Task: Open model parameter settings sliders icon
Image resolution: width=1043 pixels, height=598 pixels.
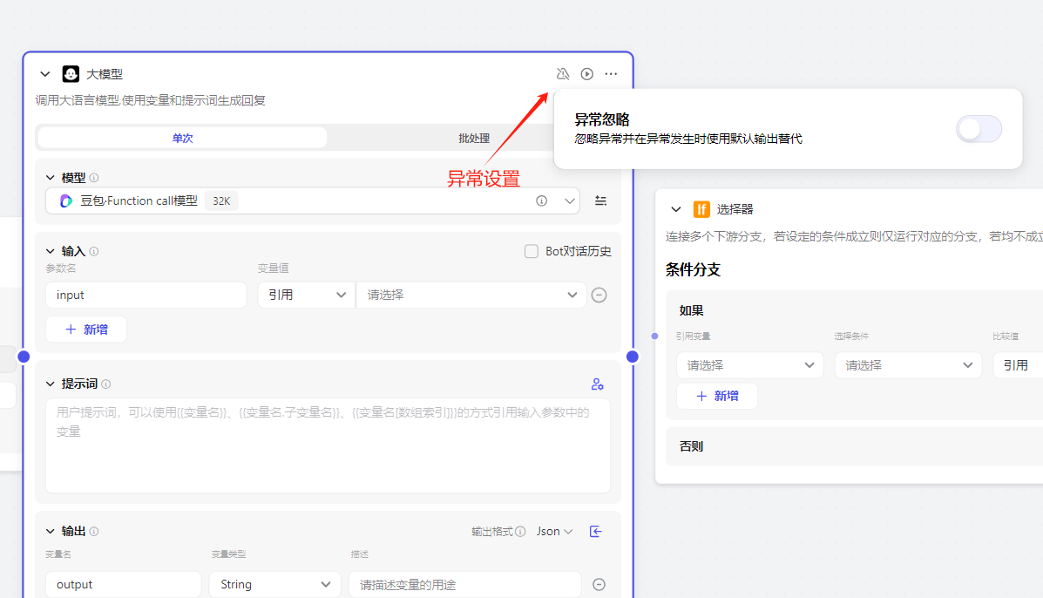Action: click(600, 200)
